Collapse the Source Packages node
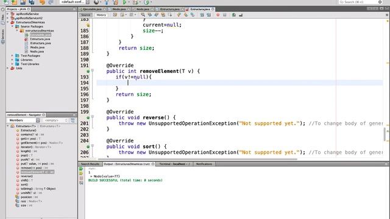Viewport: 390px width, 219px height. click(x=12, y=26)
